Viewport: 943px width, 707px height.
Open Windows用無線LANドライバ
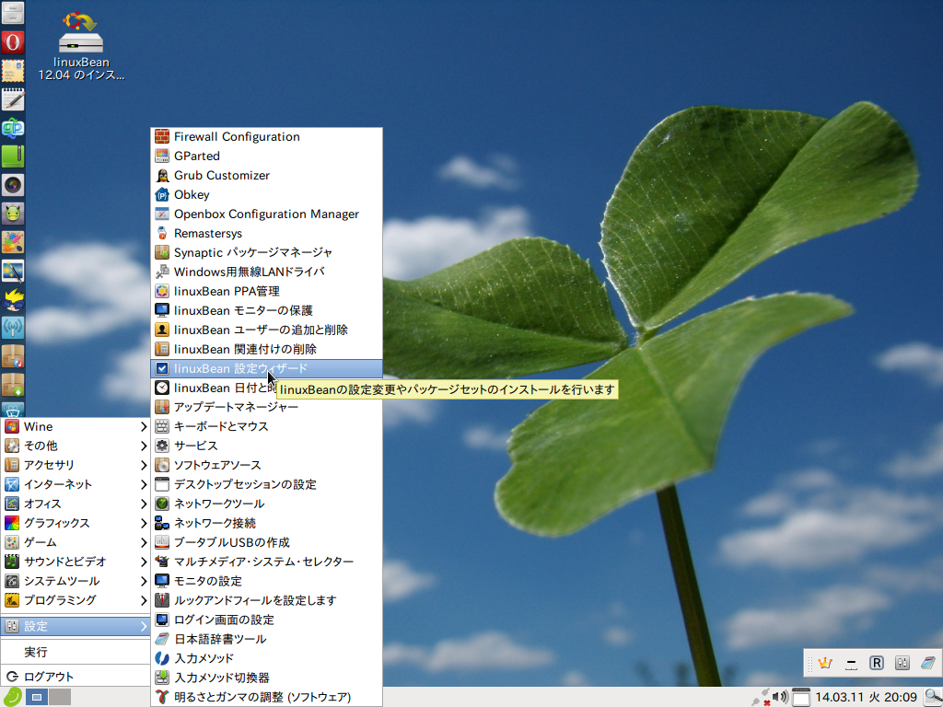tap(266, 272)
